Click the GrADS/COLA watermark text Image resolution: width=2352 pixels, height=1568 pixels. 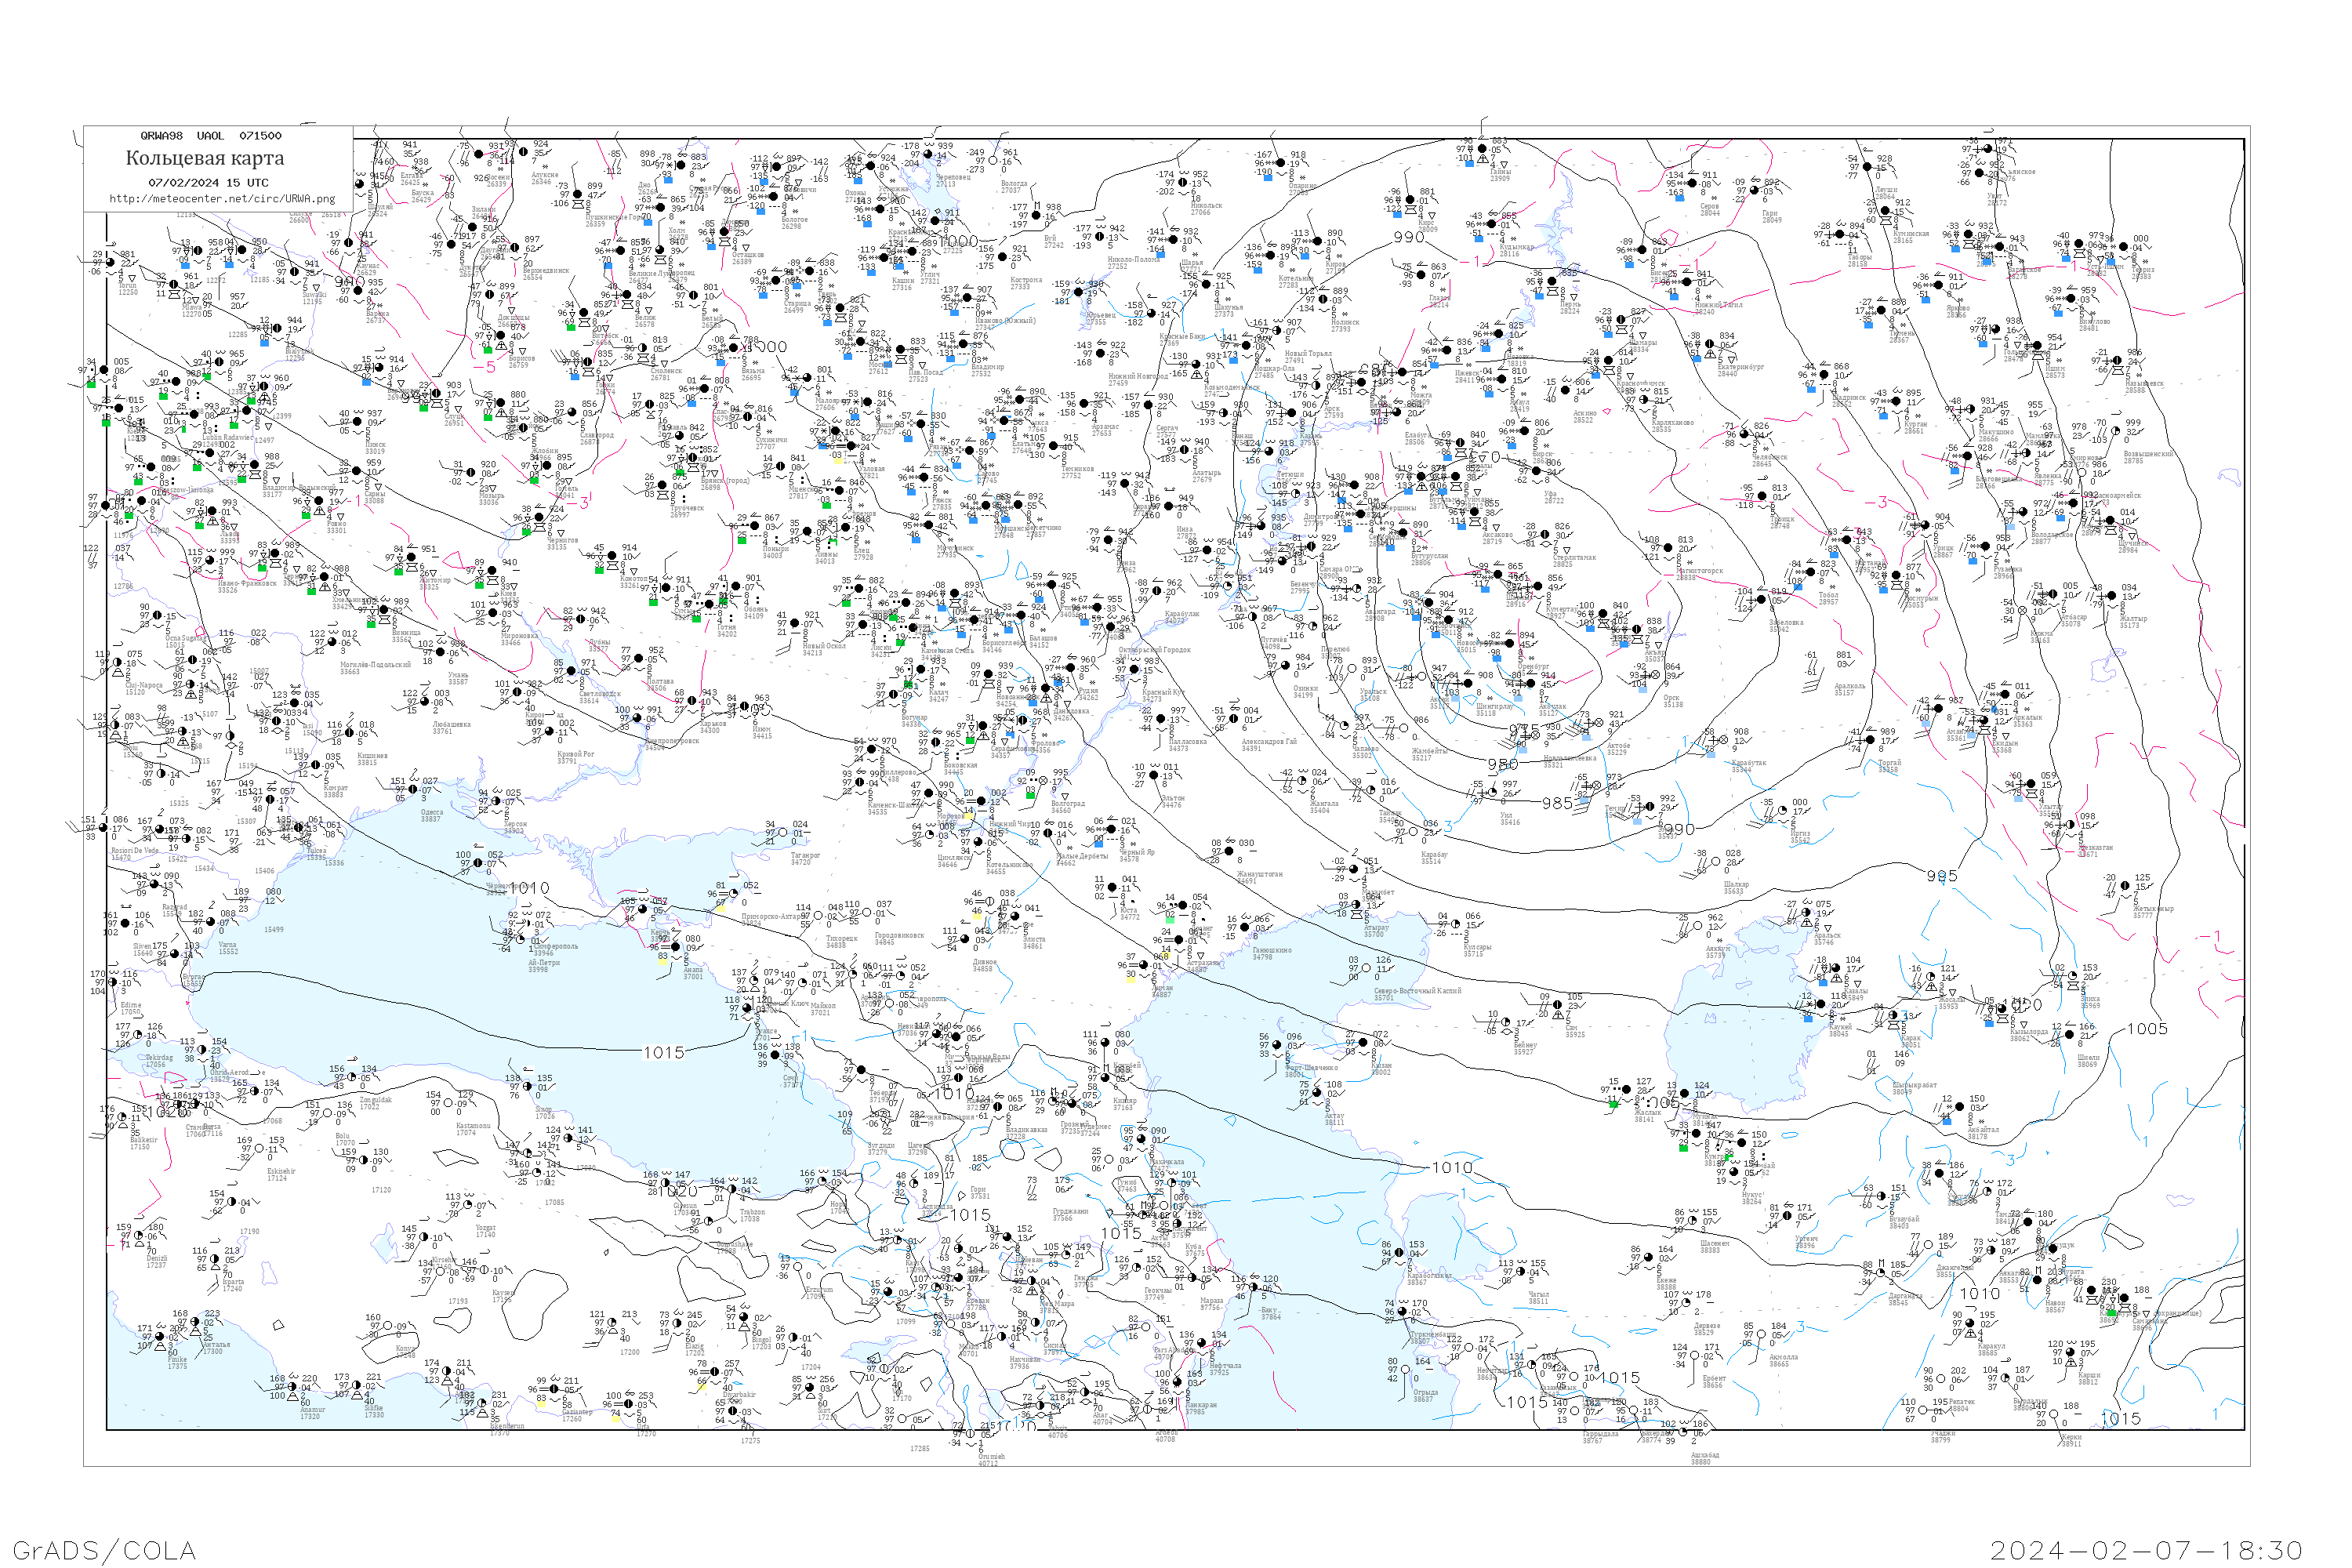click(104, 1549)
